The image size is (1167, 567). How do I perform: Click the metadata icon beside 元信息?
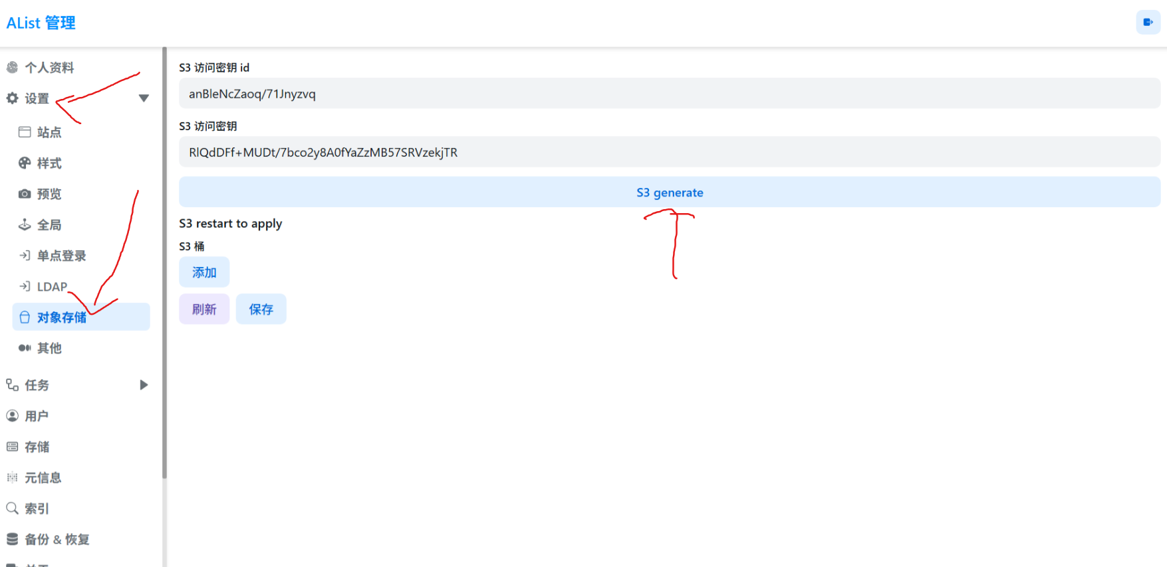[12, 477]
